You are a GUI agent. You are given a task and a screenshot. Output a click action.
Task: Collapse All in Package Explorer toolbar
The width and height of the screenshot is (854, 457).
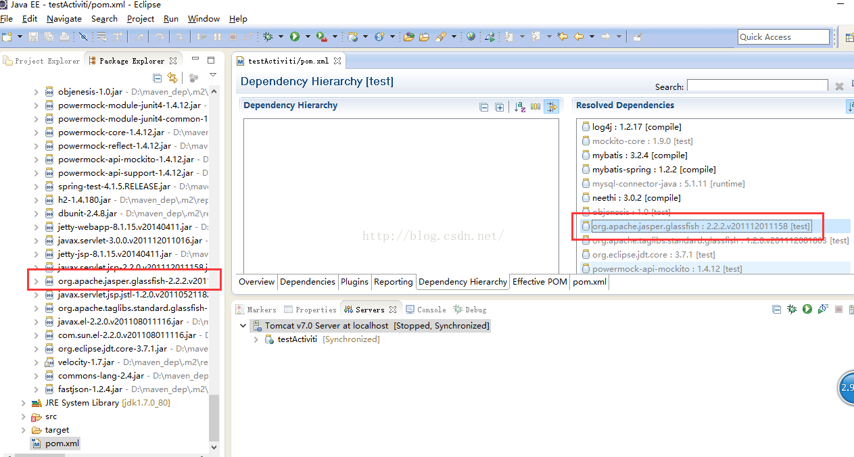click(158, 78)
